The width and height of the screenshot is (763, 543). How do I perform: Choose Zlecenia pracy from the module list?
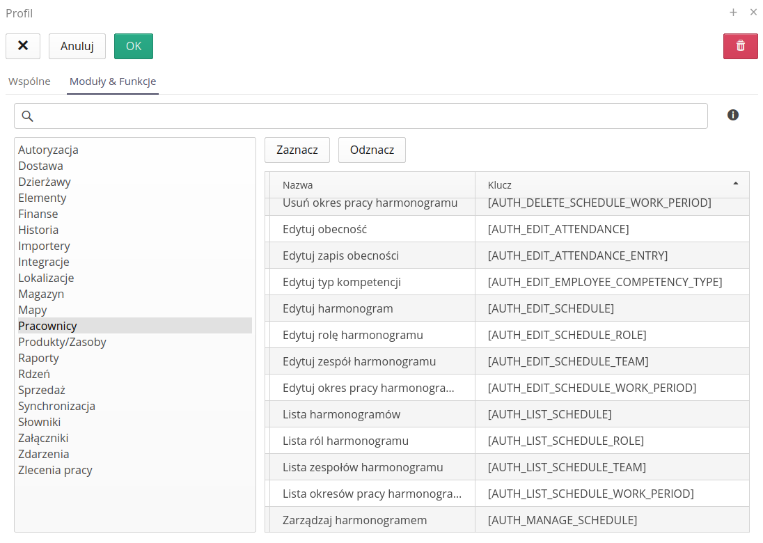55,470
